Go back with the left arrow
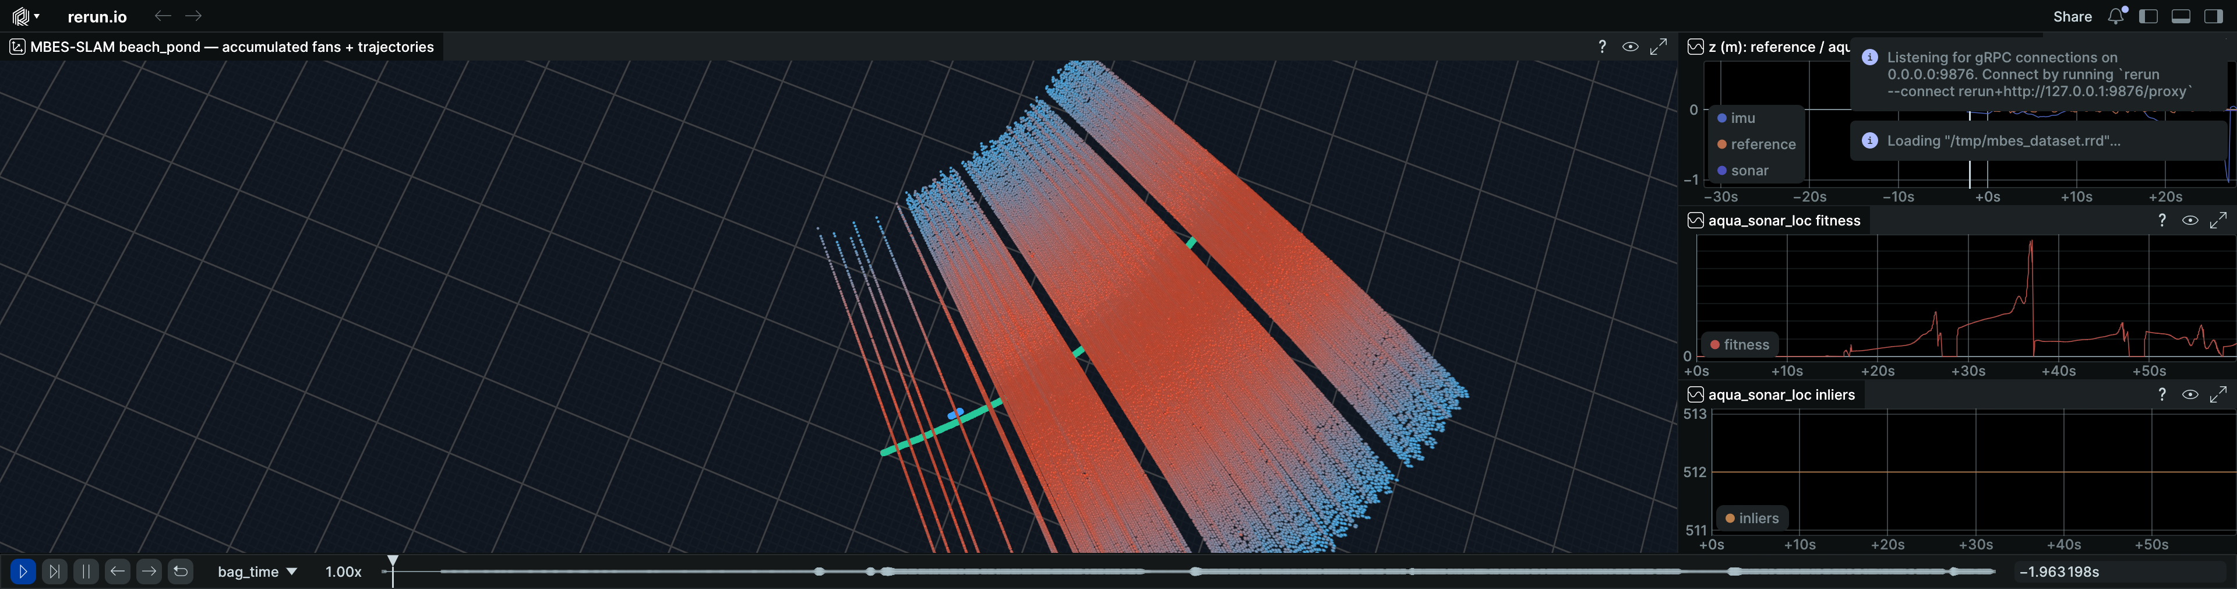Screen dimensions: 2237x589 (x=163, y=16)
